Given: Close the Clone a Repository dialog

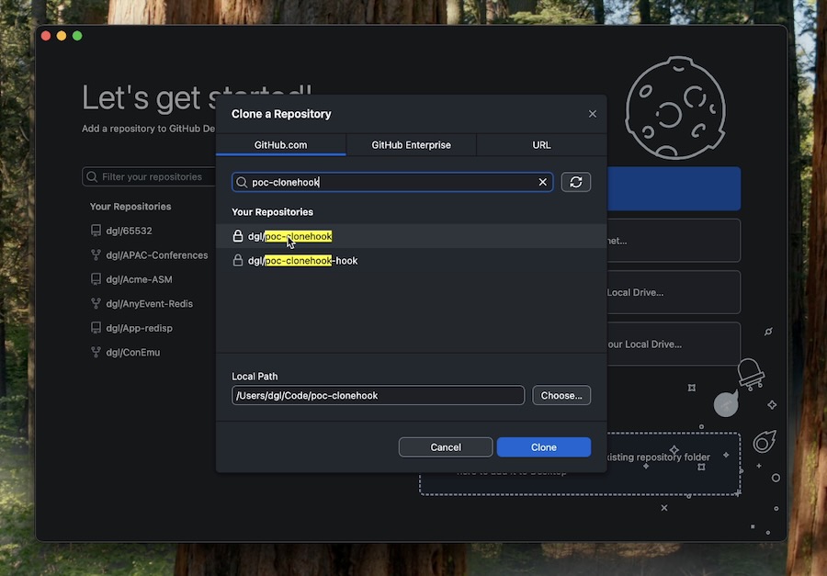Looking at the screenshot, I should click(x=593, y=114).
